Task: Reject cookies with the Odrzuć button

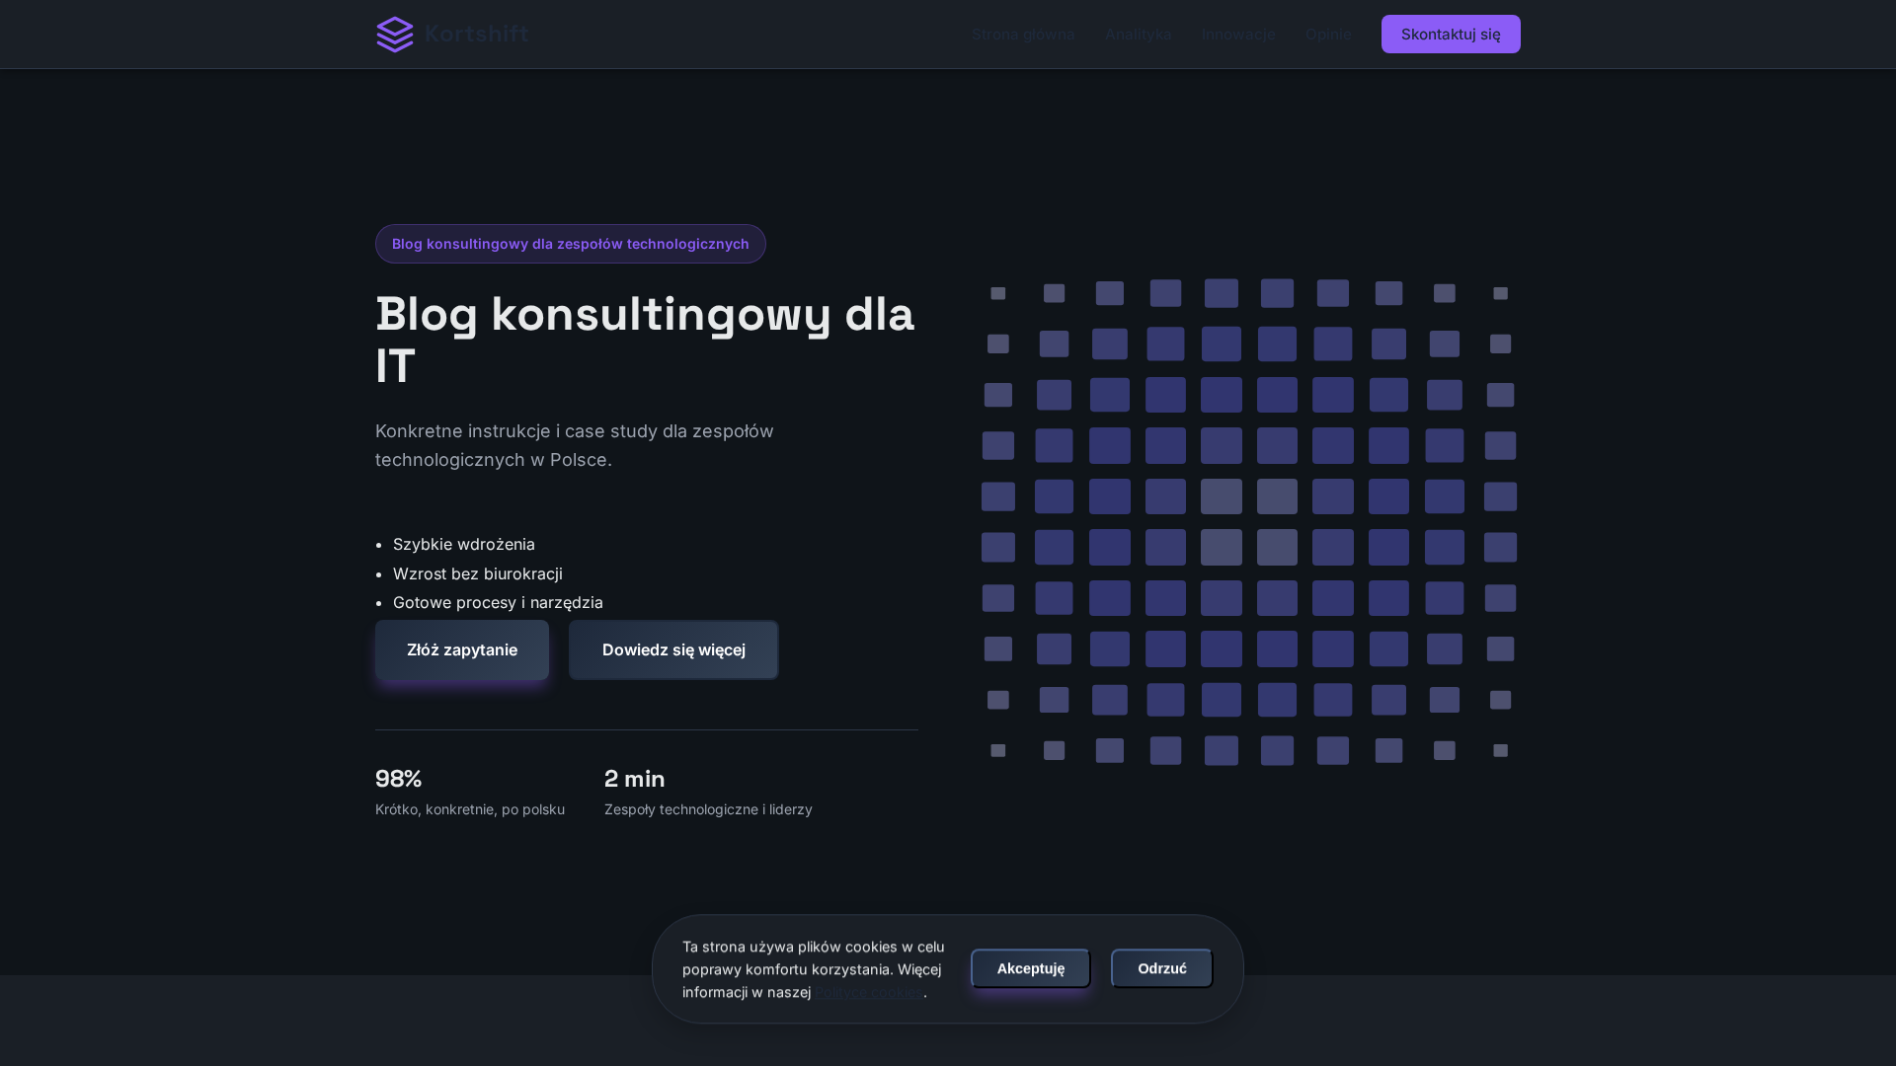Action: (1162, 968)
